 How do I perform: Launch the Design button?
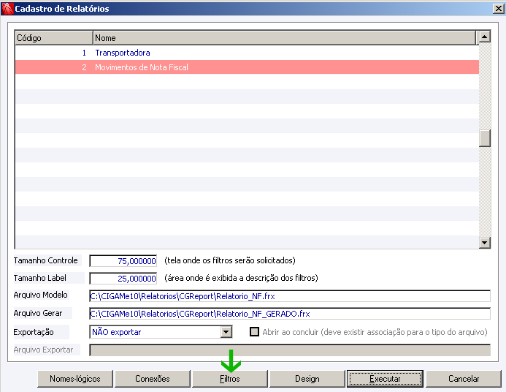click(307, 378)
